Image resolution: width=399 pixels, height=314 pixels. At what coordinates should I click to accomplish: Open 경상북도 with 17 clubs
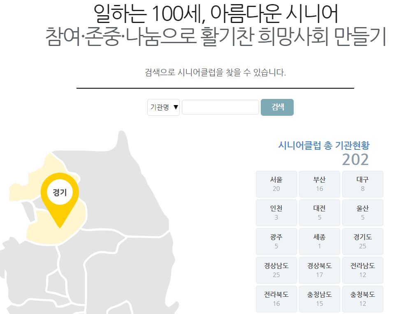[x=319, y=270]
